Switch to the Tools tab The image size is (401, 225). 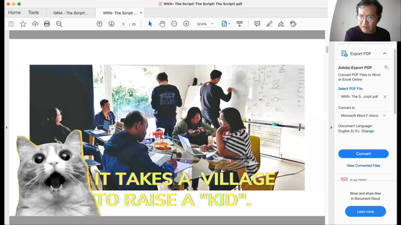pyautogui.click(x=33, y=12)
